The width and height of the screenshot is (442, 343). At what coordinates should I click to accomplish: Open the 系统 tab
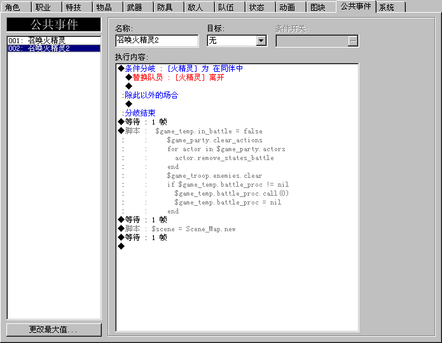390,7
